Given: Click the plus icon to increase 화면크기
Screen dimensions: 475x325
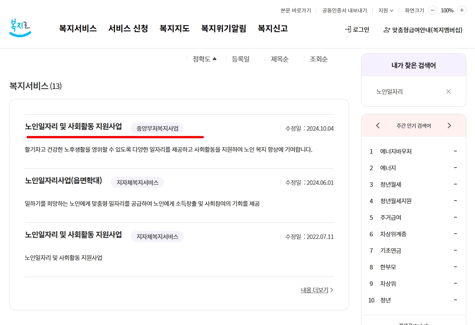Looking at the screenshot, I should (463, 10).
